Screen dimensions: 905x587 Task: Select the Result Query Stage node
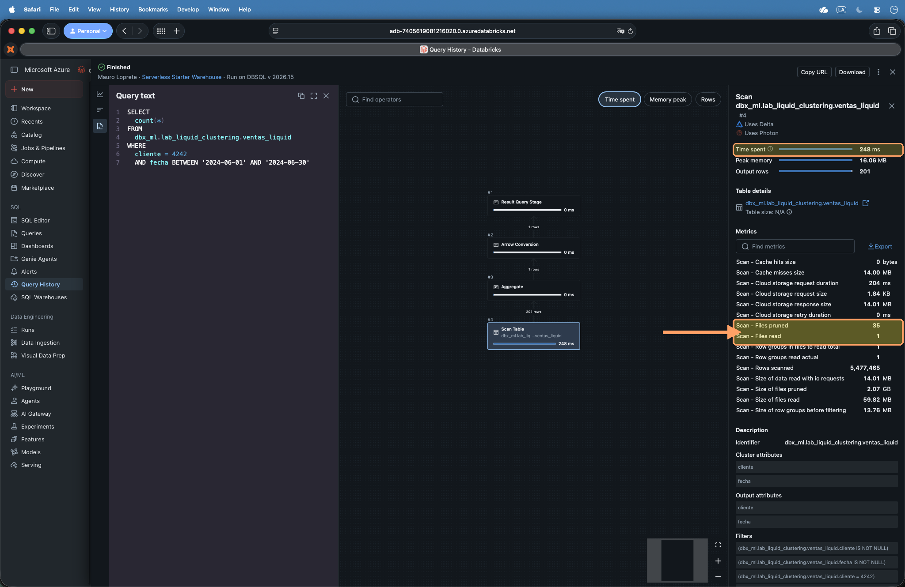tap(533, 206)
